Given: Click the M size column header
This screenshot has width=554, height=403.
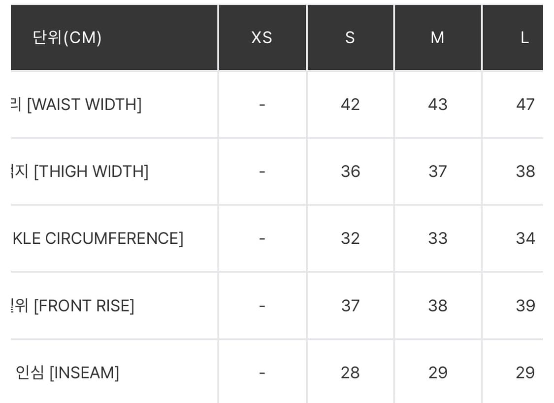Looking at the screenshot, I should 437,38.
